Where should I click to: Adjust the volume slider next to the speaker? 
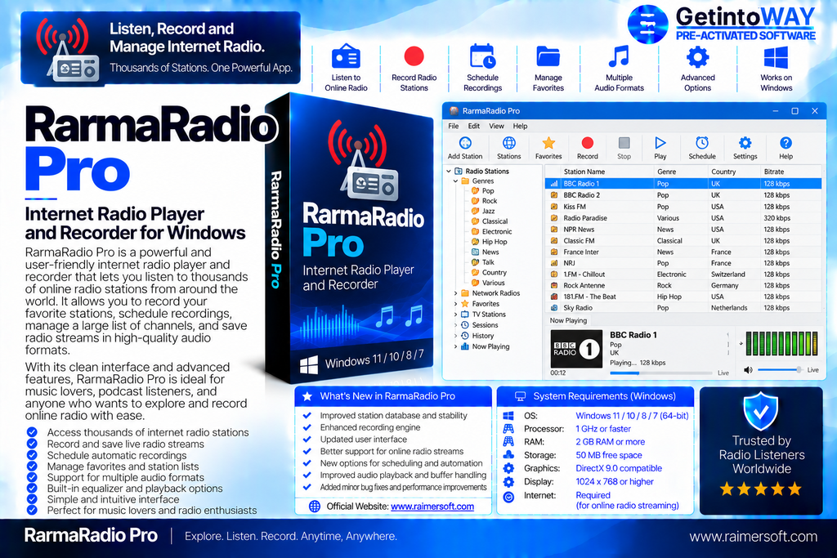tap(780, 370)
